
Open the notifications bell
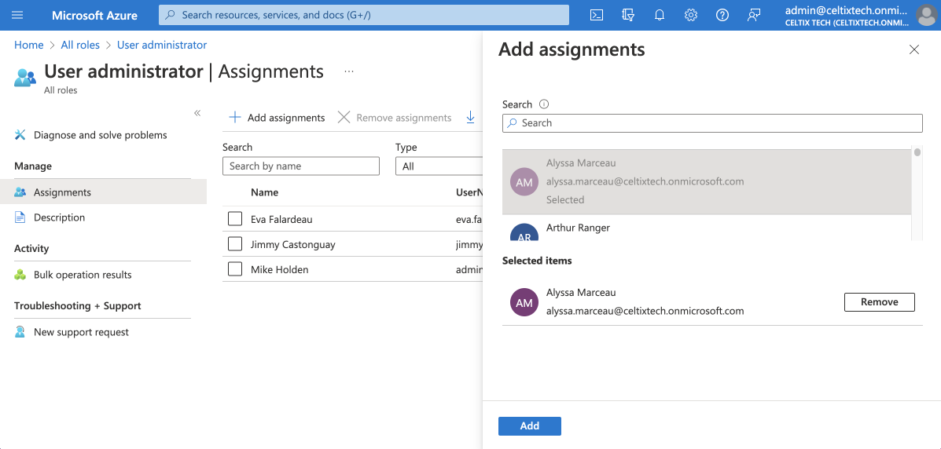[660, 15]
